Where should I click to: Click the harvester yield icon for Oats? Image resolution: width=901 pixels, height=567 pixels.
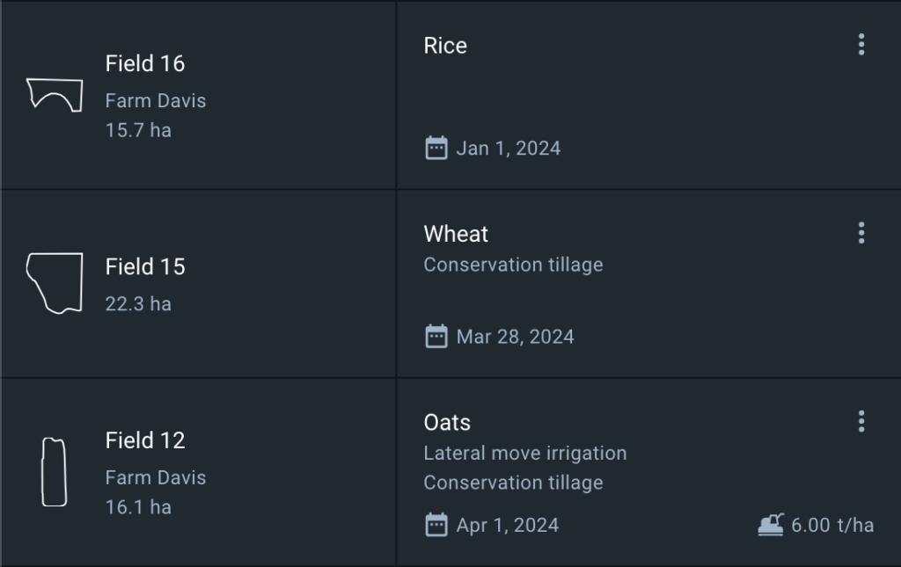click(x=771, y=525)
